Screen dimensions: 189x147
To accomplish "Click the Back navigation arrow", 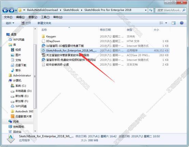I will (5, 11).
